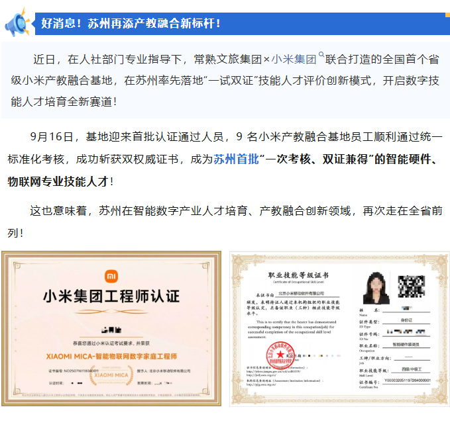Click the XIAOMI MICA laurel badge
Viewport: 450px width, 442px height.
point(111,375)
